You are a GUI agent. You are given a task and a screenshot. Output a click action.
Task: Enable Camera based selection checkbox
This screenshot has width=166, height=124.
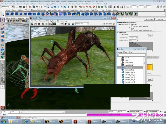click(x=132, y=26)
